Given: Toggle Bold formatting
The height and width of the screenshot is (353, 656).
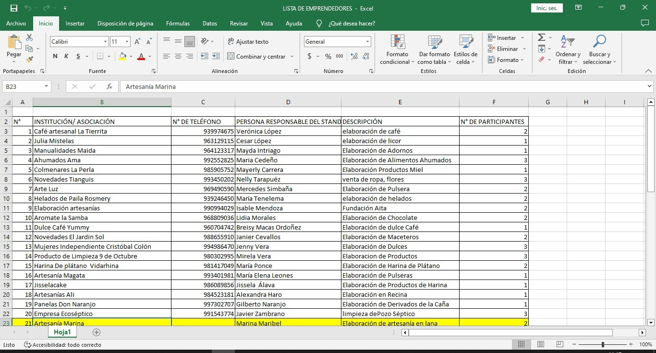Looking at the screenshot, I should pos(55,56).
